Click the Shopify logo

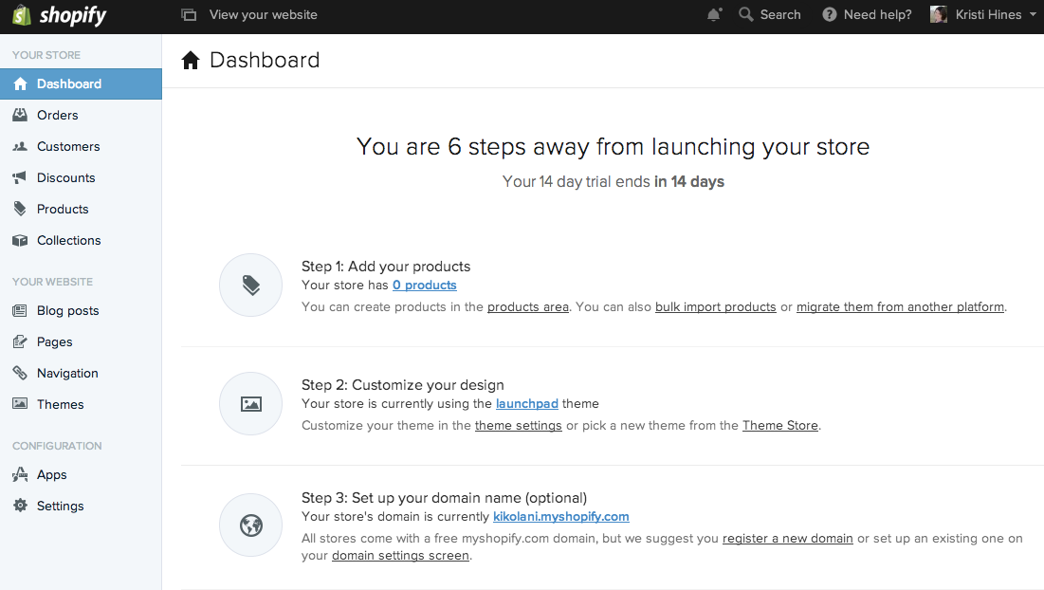[60, 15]
